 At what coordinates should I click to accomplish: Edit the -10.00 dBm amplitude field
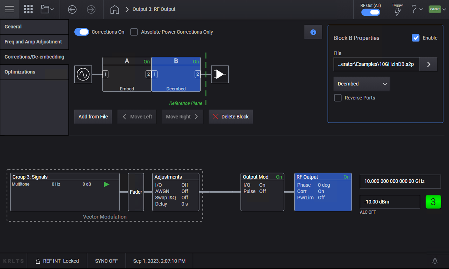point(390,202)
